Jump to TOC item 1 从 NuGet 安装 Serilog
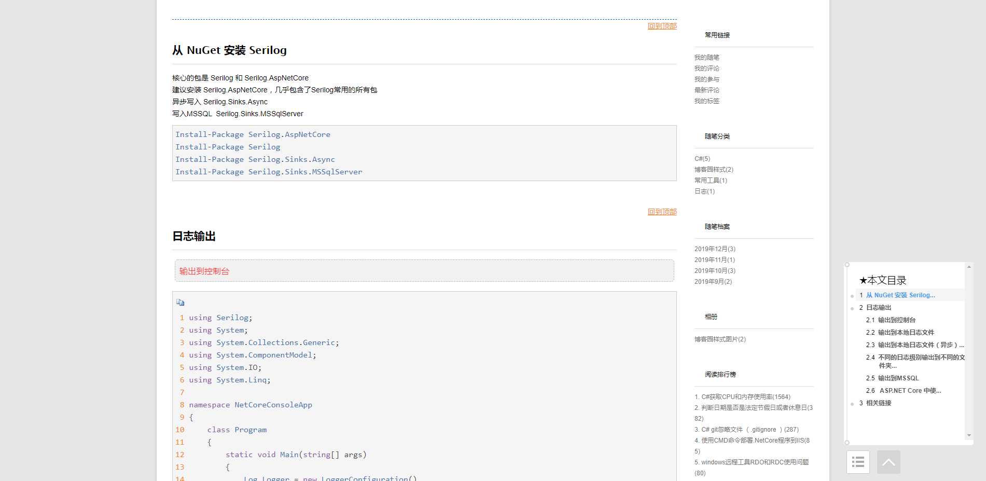Image resolution: width=986 pixels, height=481 pixels. (900, 295)
